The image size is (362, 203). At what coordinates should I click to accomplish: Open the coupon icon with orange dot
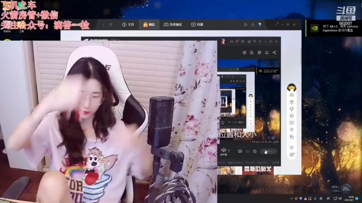tap(292, 154)
